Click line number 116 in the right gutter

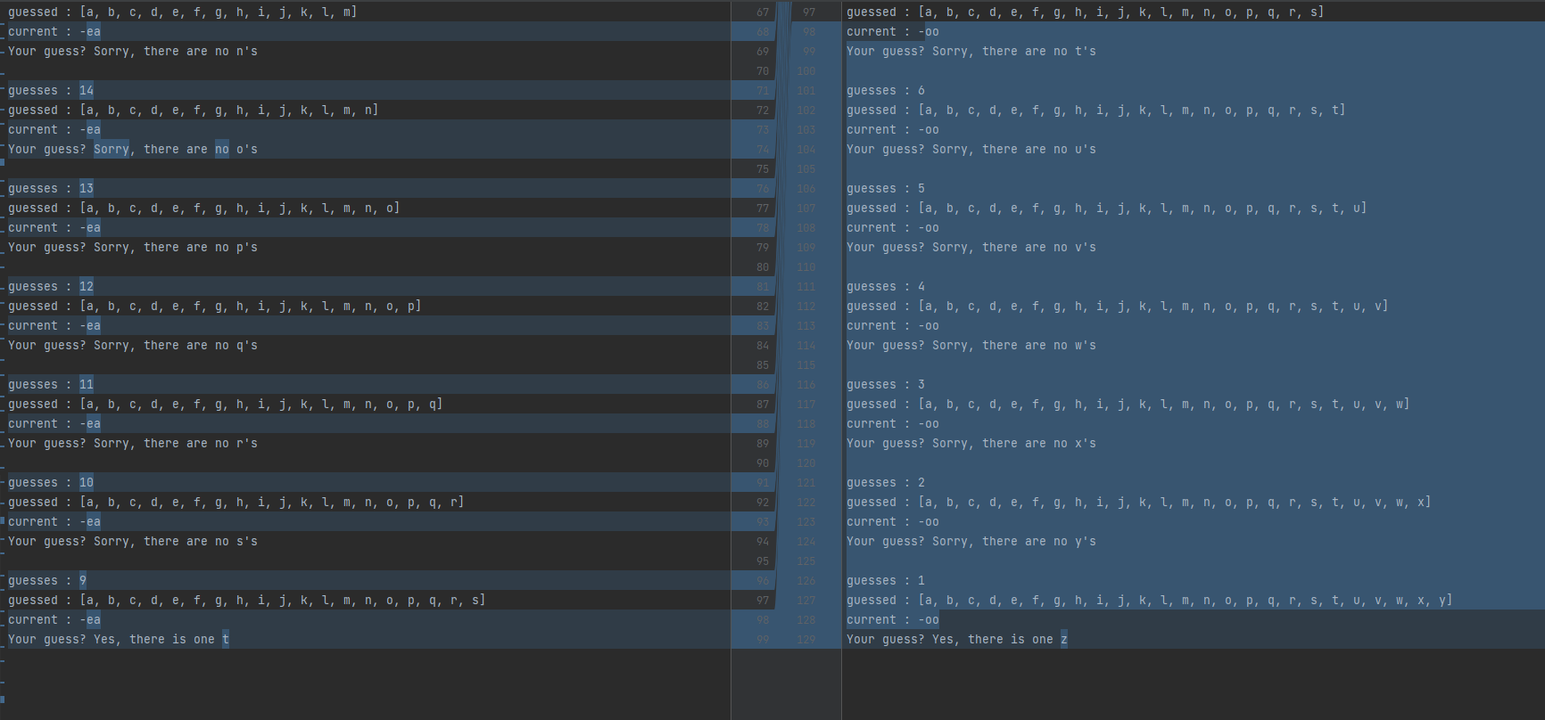pos(806,385)
